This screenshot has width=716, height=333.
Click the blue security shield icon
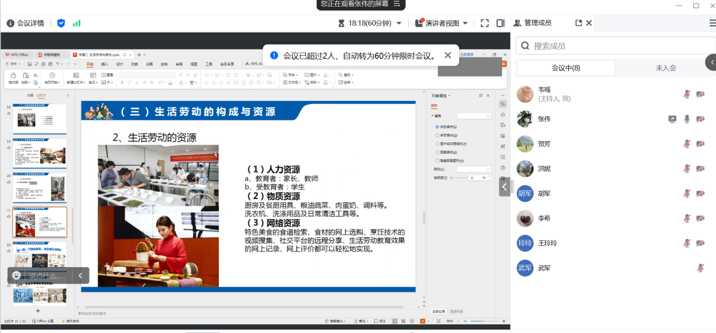[61, 23]
